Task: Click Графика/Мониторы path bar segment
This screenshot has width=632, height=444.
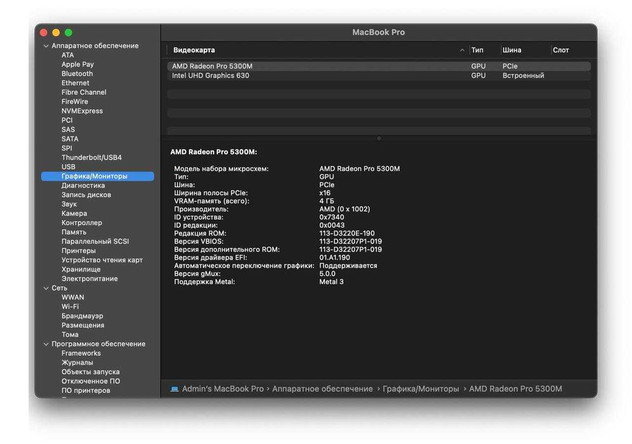Action: point(421,389)
